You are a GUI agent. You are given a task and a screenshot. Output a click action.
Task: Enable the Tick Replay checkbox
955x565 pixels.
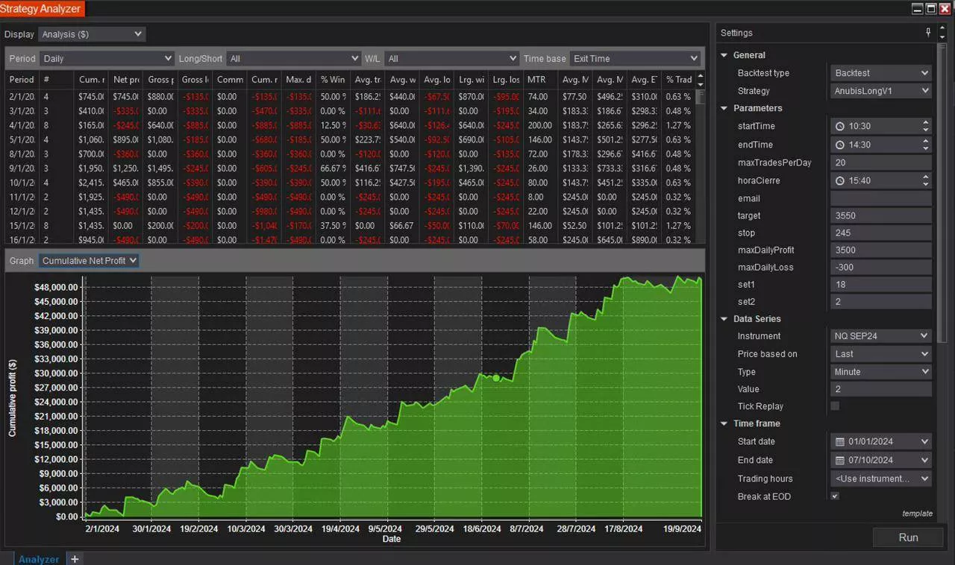tap(835, 406)
